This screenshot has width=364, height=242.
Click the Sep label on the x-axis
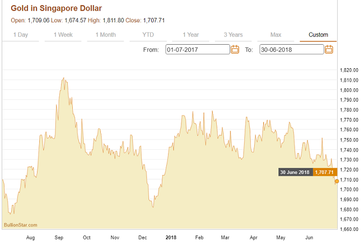(x=59, y=238)
